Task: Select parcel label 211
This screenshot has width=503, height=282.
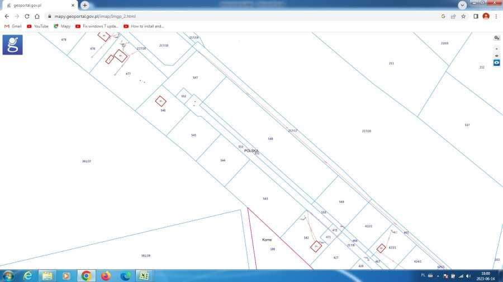Action: tap(391, 64)
